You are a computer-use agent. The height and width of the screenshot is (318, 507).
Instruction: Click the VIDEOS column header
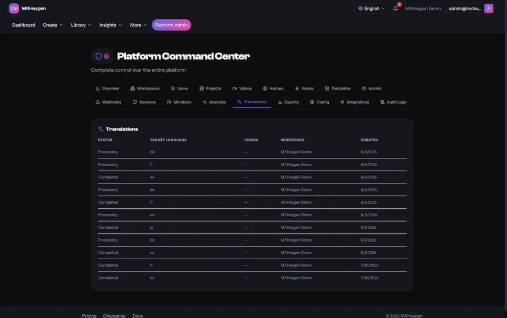(251, 140)
